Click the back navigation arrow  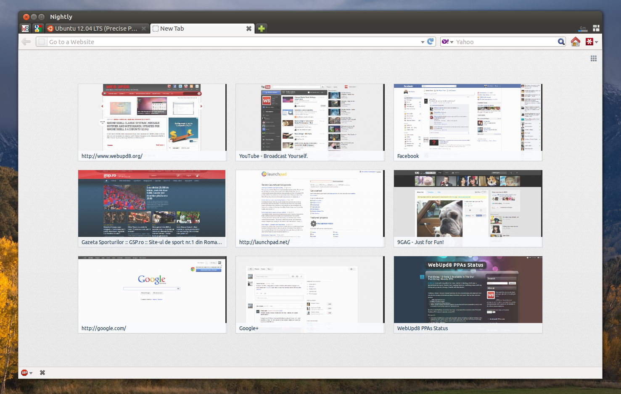pyautogui.click(x=26, y=42)
